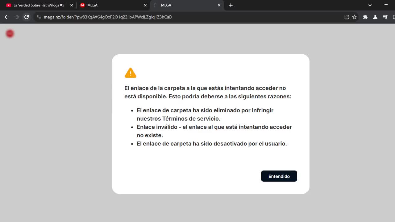Open the media playlist control icon
Viewport: 395px width, 222px height.
[385, 17]
